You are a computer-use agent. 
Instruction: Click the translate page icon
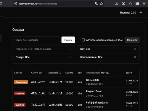click(x=96, y=4)
